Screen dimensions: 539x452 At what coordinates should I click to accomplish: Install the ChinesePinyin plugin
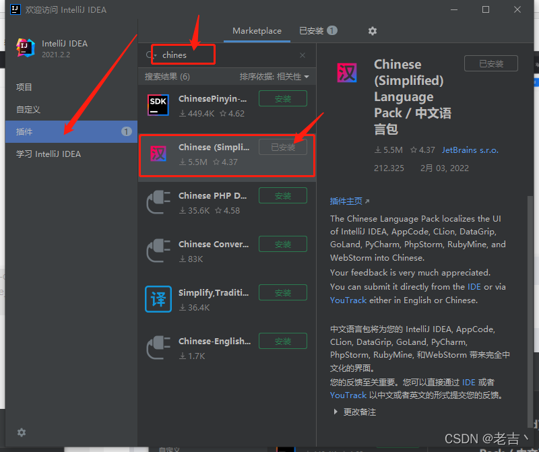click(x=282, y=98)
